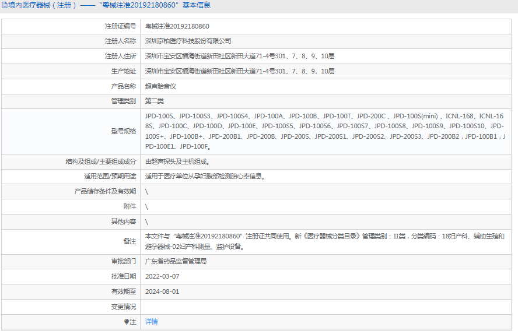Select the 生产地址 address value

240,71
